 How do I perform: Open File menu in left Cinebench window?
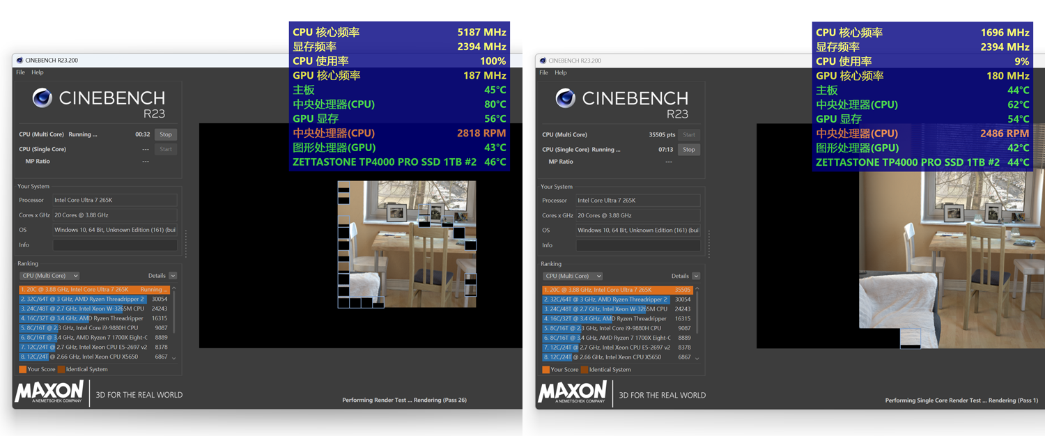pyautogui.click(x=20, y=72)
